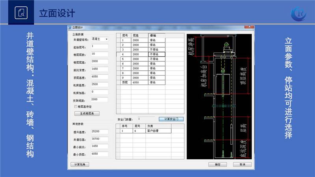Viewport: 315px width, 177px height.
Task: Select the 停站 cell for floor 3
Action: tap(156, 50)
